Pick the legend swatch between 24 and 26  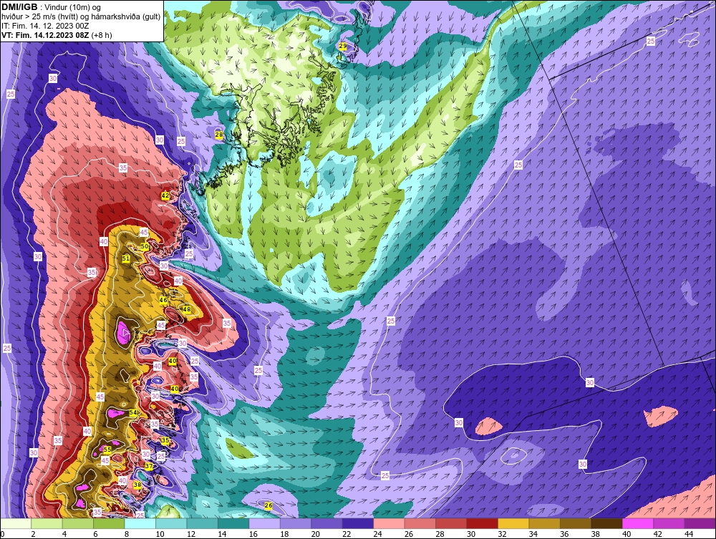pyautogui.click(x=389, y=523)
